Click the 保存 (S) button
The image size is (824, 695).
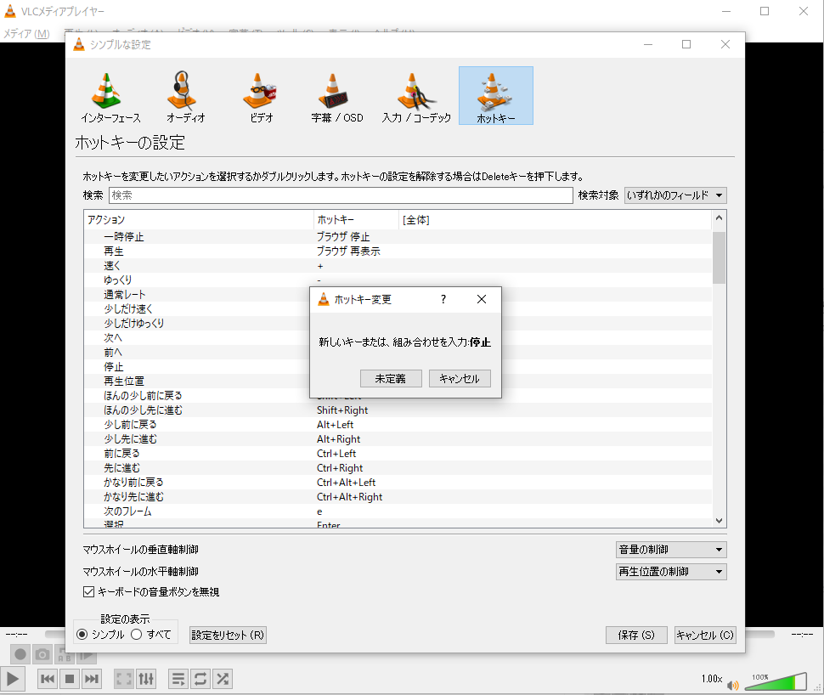click(x=636, y=635)
